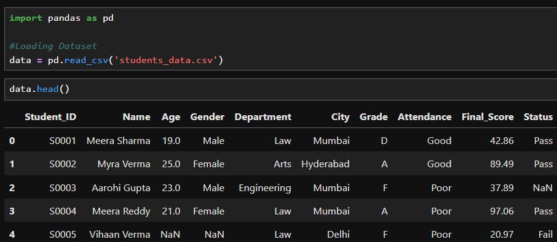557x242 pixels.
Task: Click the Student_ID column header
Action: pos(50,117)
